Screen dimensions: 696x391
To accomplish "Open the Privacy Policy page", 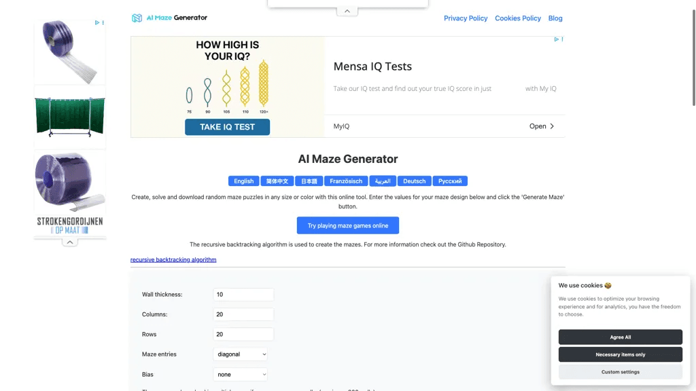I will (x=466, y=18).
